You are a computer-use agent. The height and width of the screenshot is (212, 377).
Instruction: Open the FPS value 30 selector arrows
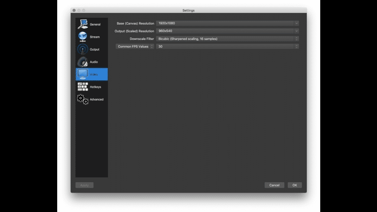tap(296, 46)
